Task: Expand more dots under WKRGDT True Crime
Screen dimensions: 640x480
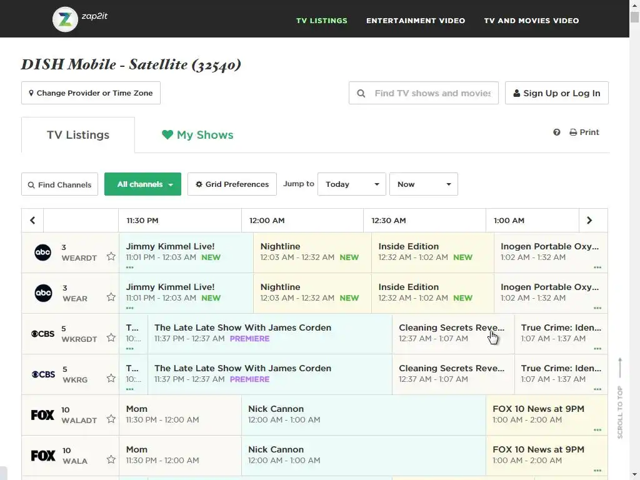Action: point(597,349)
